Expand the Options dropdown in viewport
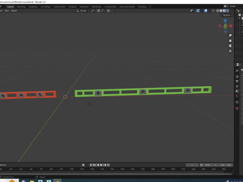The image size is (243, 182). coord(227,15)
